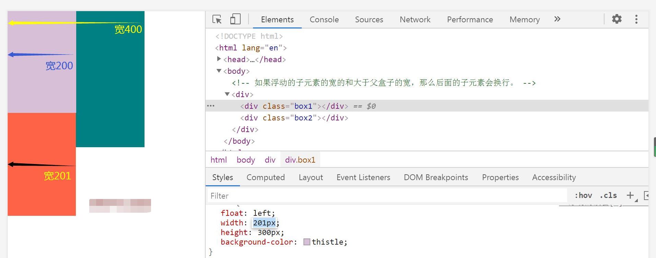This screenshot has height=258, width=656.
Task: Toggle the device toolbar icon
Action: coord(235,19)
